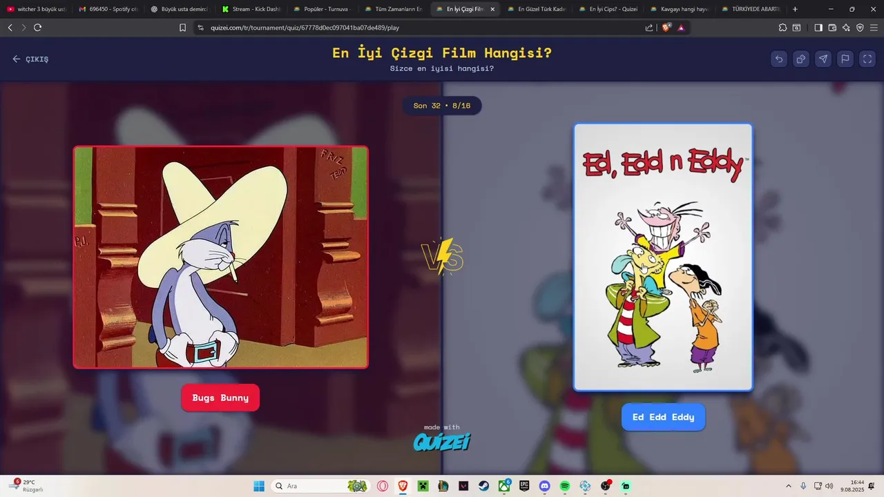This screenshot has height=497, width=884.
Task: Open Opera from the taskbar
Action: pyautogui.click(x=383, y=486)
